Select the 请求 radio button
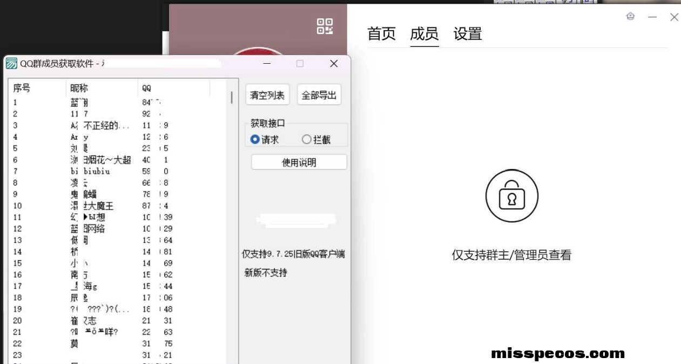The image size is (681, 364). [265, 139]
